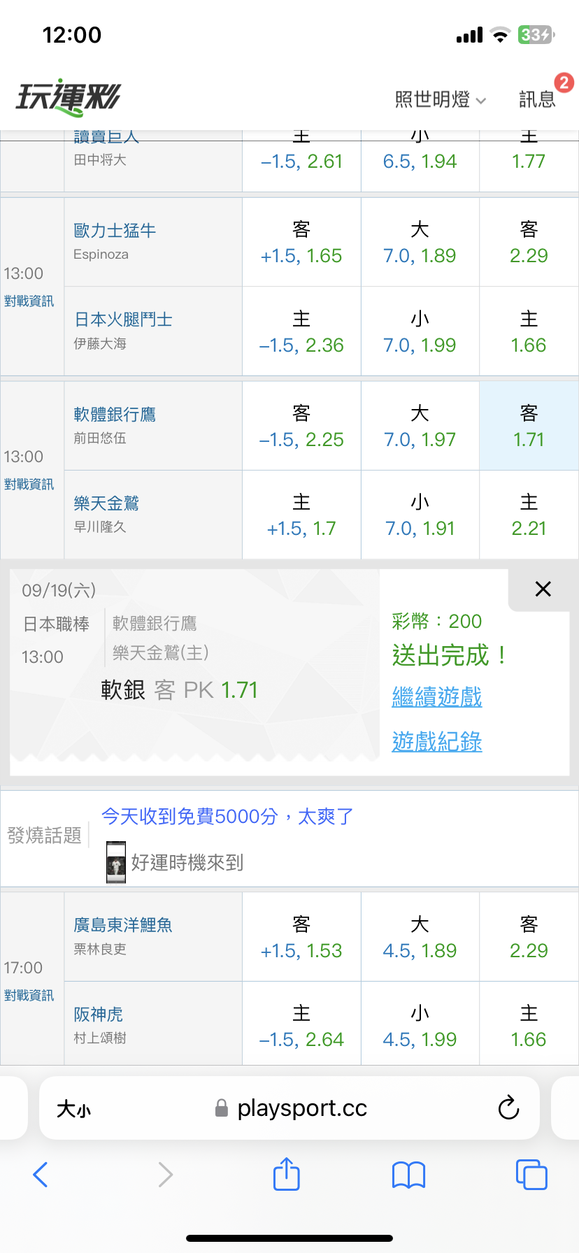Open the 訊息 notifications

click(537, 99)
